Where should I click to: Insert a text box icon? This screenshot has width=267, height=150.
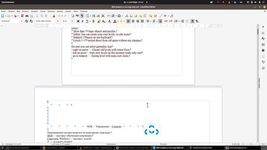pos(103,16)
